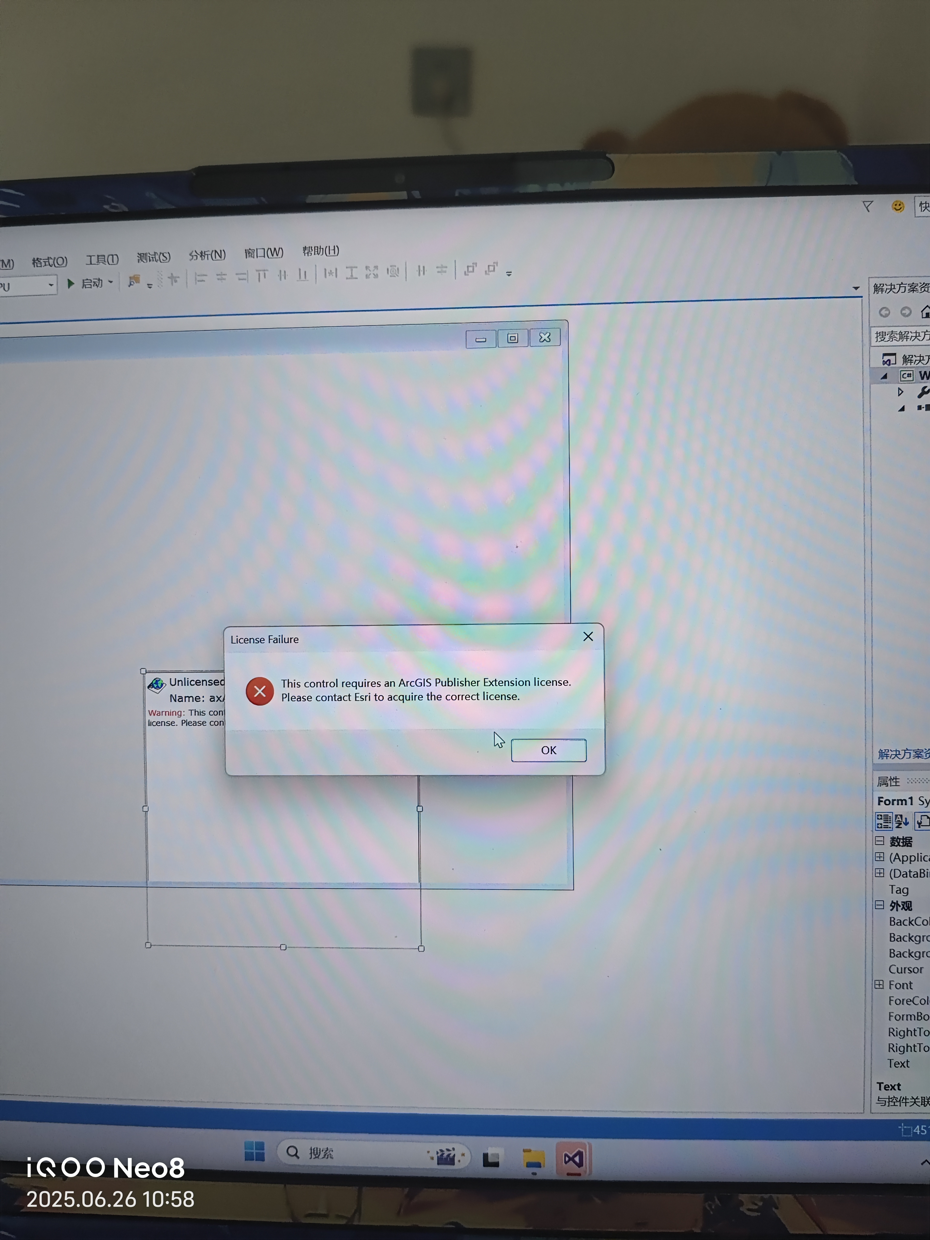Viewport: 930px width, 1240px height.
Task: Click the green Start debugging arrow
Action: [71, 284]
